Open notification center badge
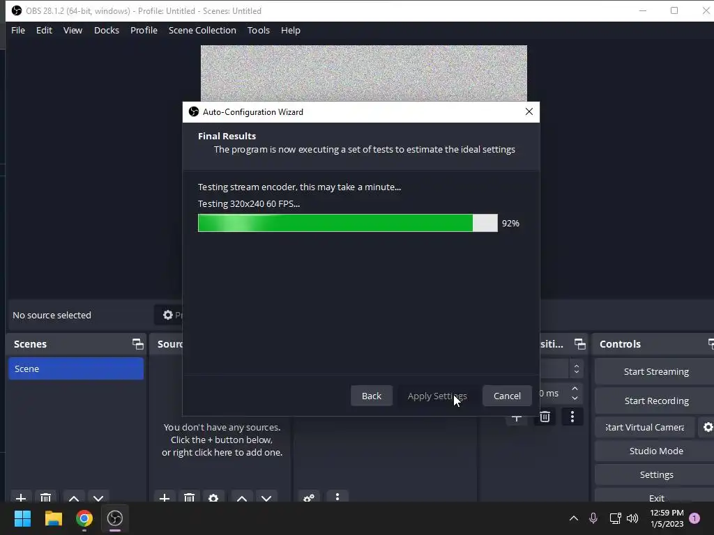This screenshot has height=535, width=714. [x=694, y=518]
